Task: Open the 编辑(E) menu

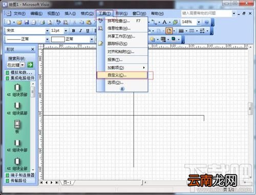Action: coord(36,13)
